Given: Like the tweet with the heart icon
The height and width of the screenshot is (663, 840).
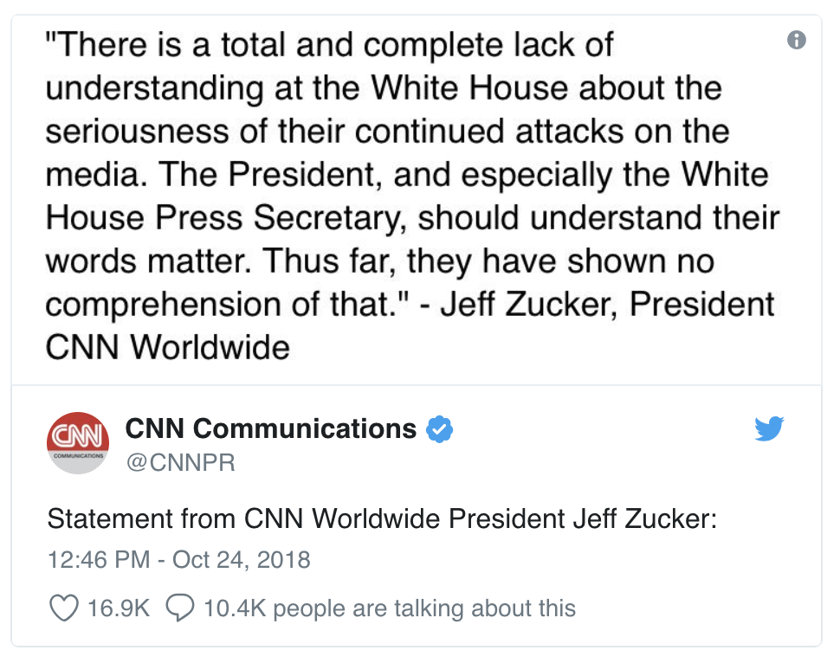Looking at the screenshot, I should click(64, 608).
